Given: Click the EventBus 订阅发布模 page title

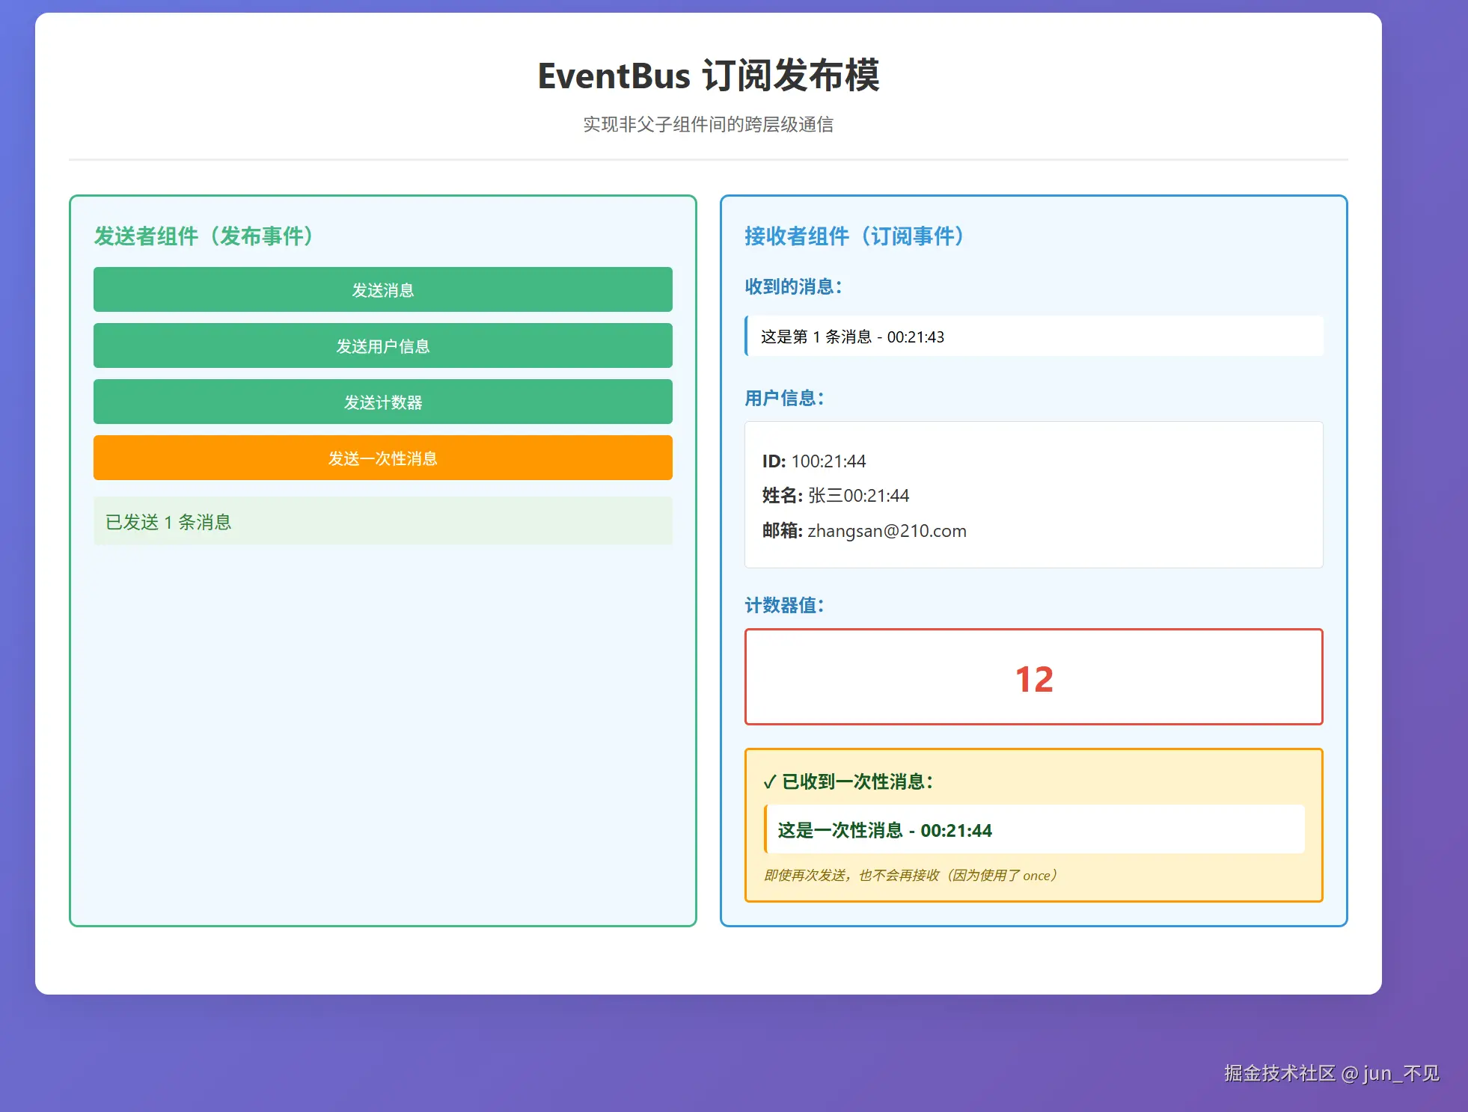Looking at the screenshot, I should (708, 76).
